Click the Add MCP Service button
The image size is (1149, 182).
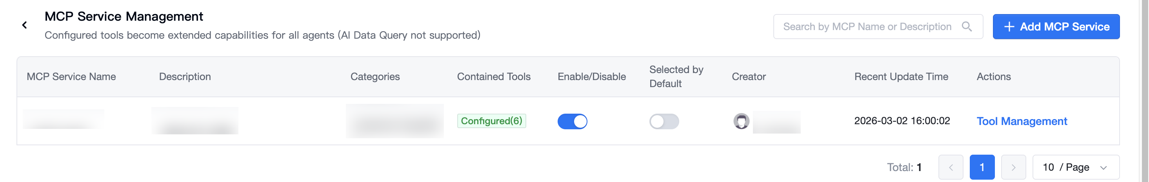[1056, 27]
